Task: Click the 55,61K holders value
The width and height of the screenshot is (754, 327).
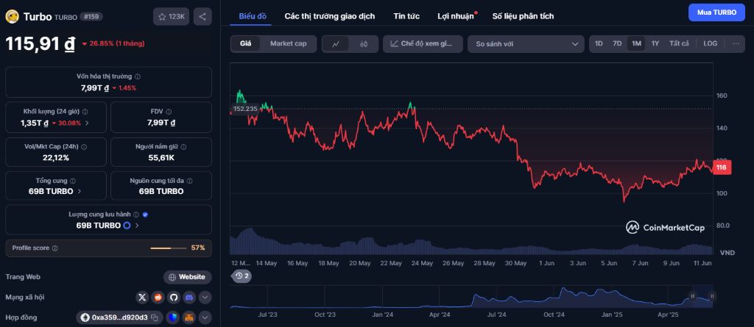Action: tap(161, 157)
